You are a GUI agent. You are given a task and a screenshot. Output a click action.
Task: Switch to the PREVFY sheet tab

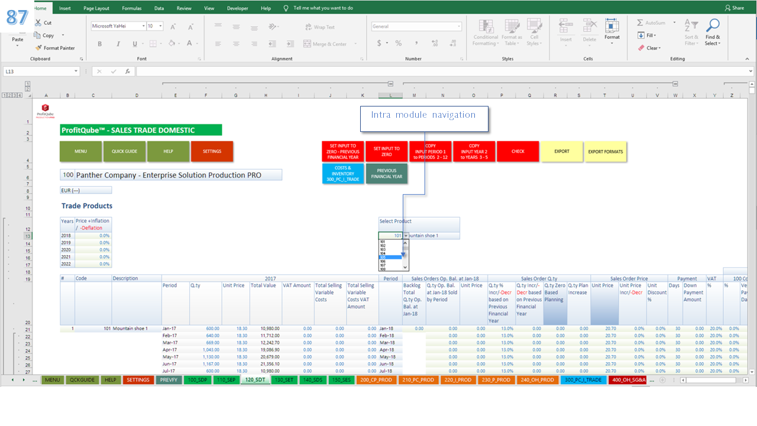169,380
